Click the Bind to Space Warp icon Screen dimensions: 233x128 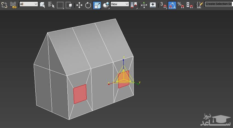click(13, 4)
